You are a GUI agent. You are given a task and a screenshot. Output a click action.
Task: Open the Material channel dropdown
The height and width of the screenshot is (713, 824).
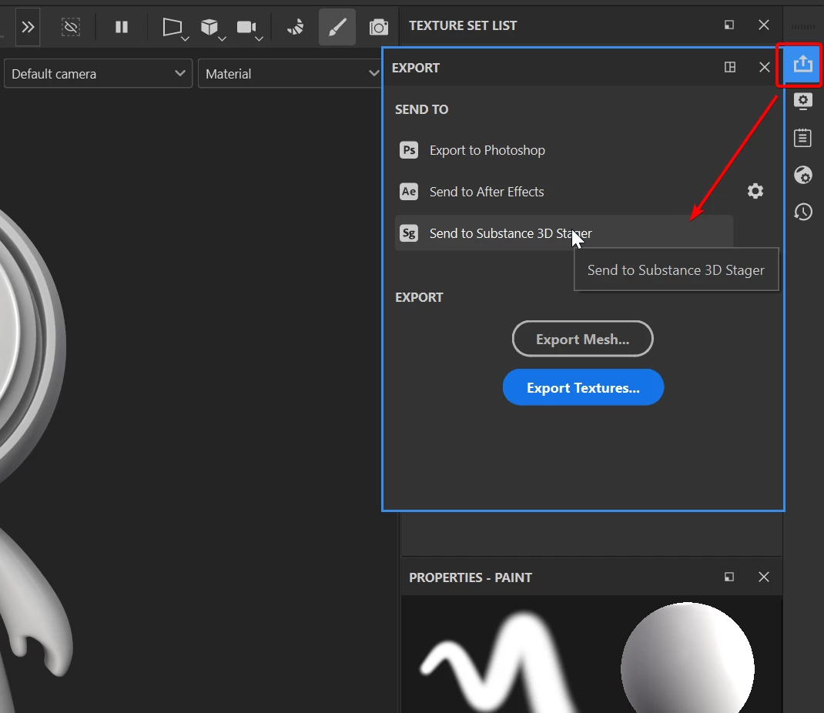tap(290, 74)
